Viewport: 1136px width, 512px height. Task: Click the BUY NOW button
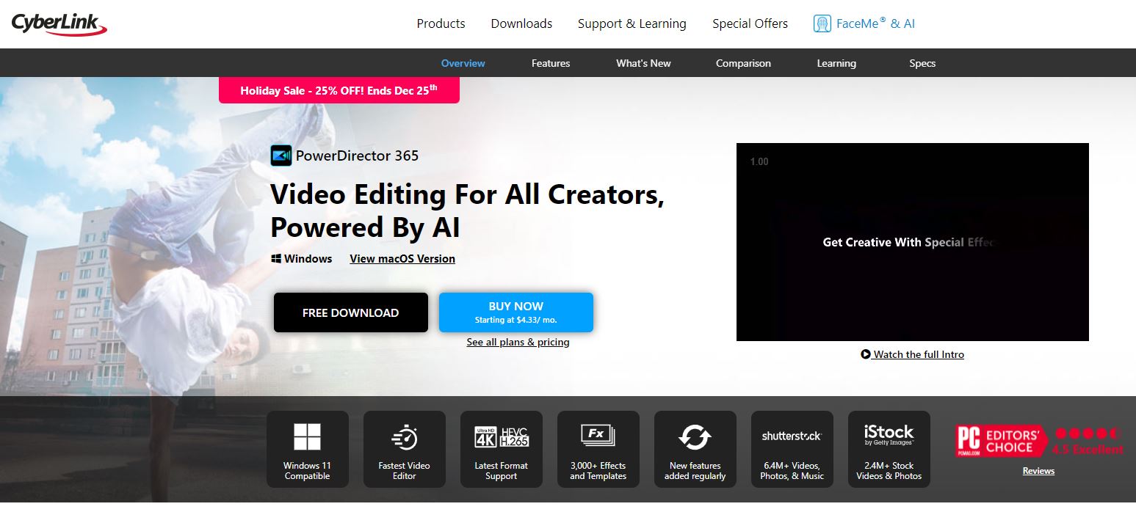[516, 312]
